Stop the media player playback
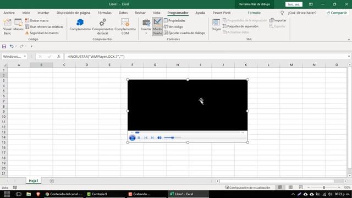The image size is (352, 198). click(139, 137)
